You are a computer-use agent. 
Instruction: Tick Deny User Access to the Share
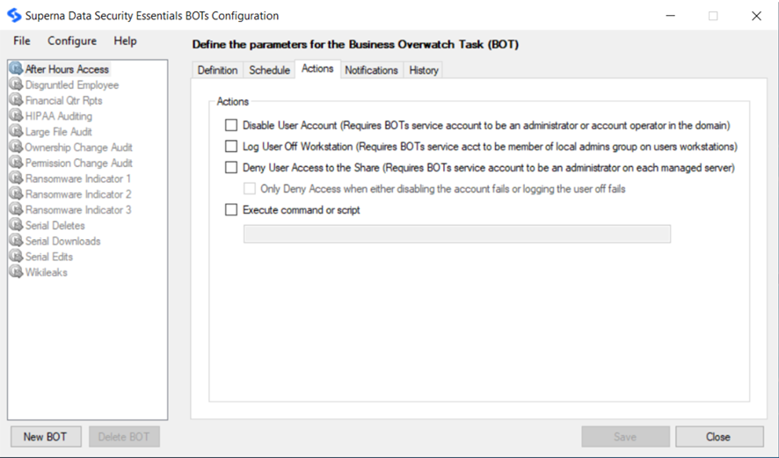[231, 167]
